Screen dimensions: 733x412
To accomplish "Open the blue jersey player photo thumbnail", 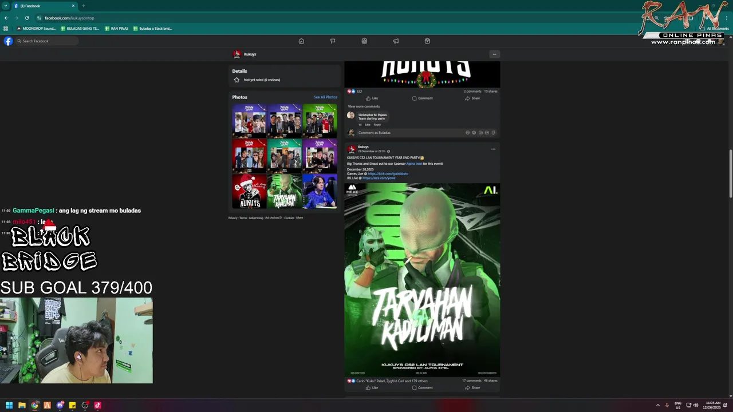I will [320, 191].
